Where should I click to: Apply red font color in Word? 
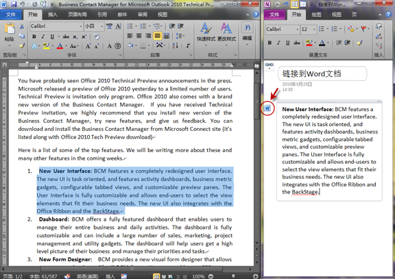pos(60,46)
